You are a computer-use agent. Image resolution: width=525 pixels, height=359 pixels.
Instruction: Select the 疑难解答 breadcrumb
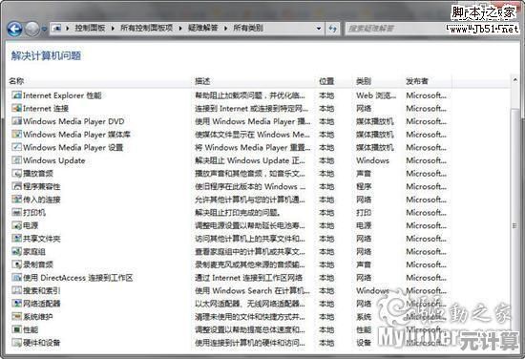click(203, 28)
